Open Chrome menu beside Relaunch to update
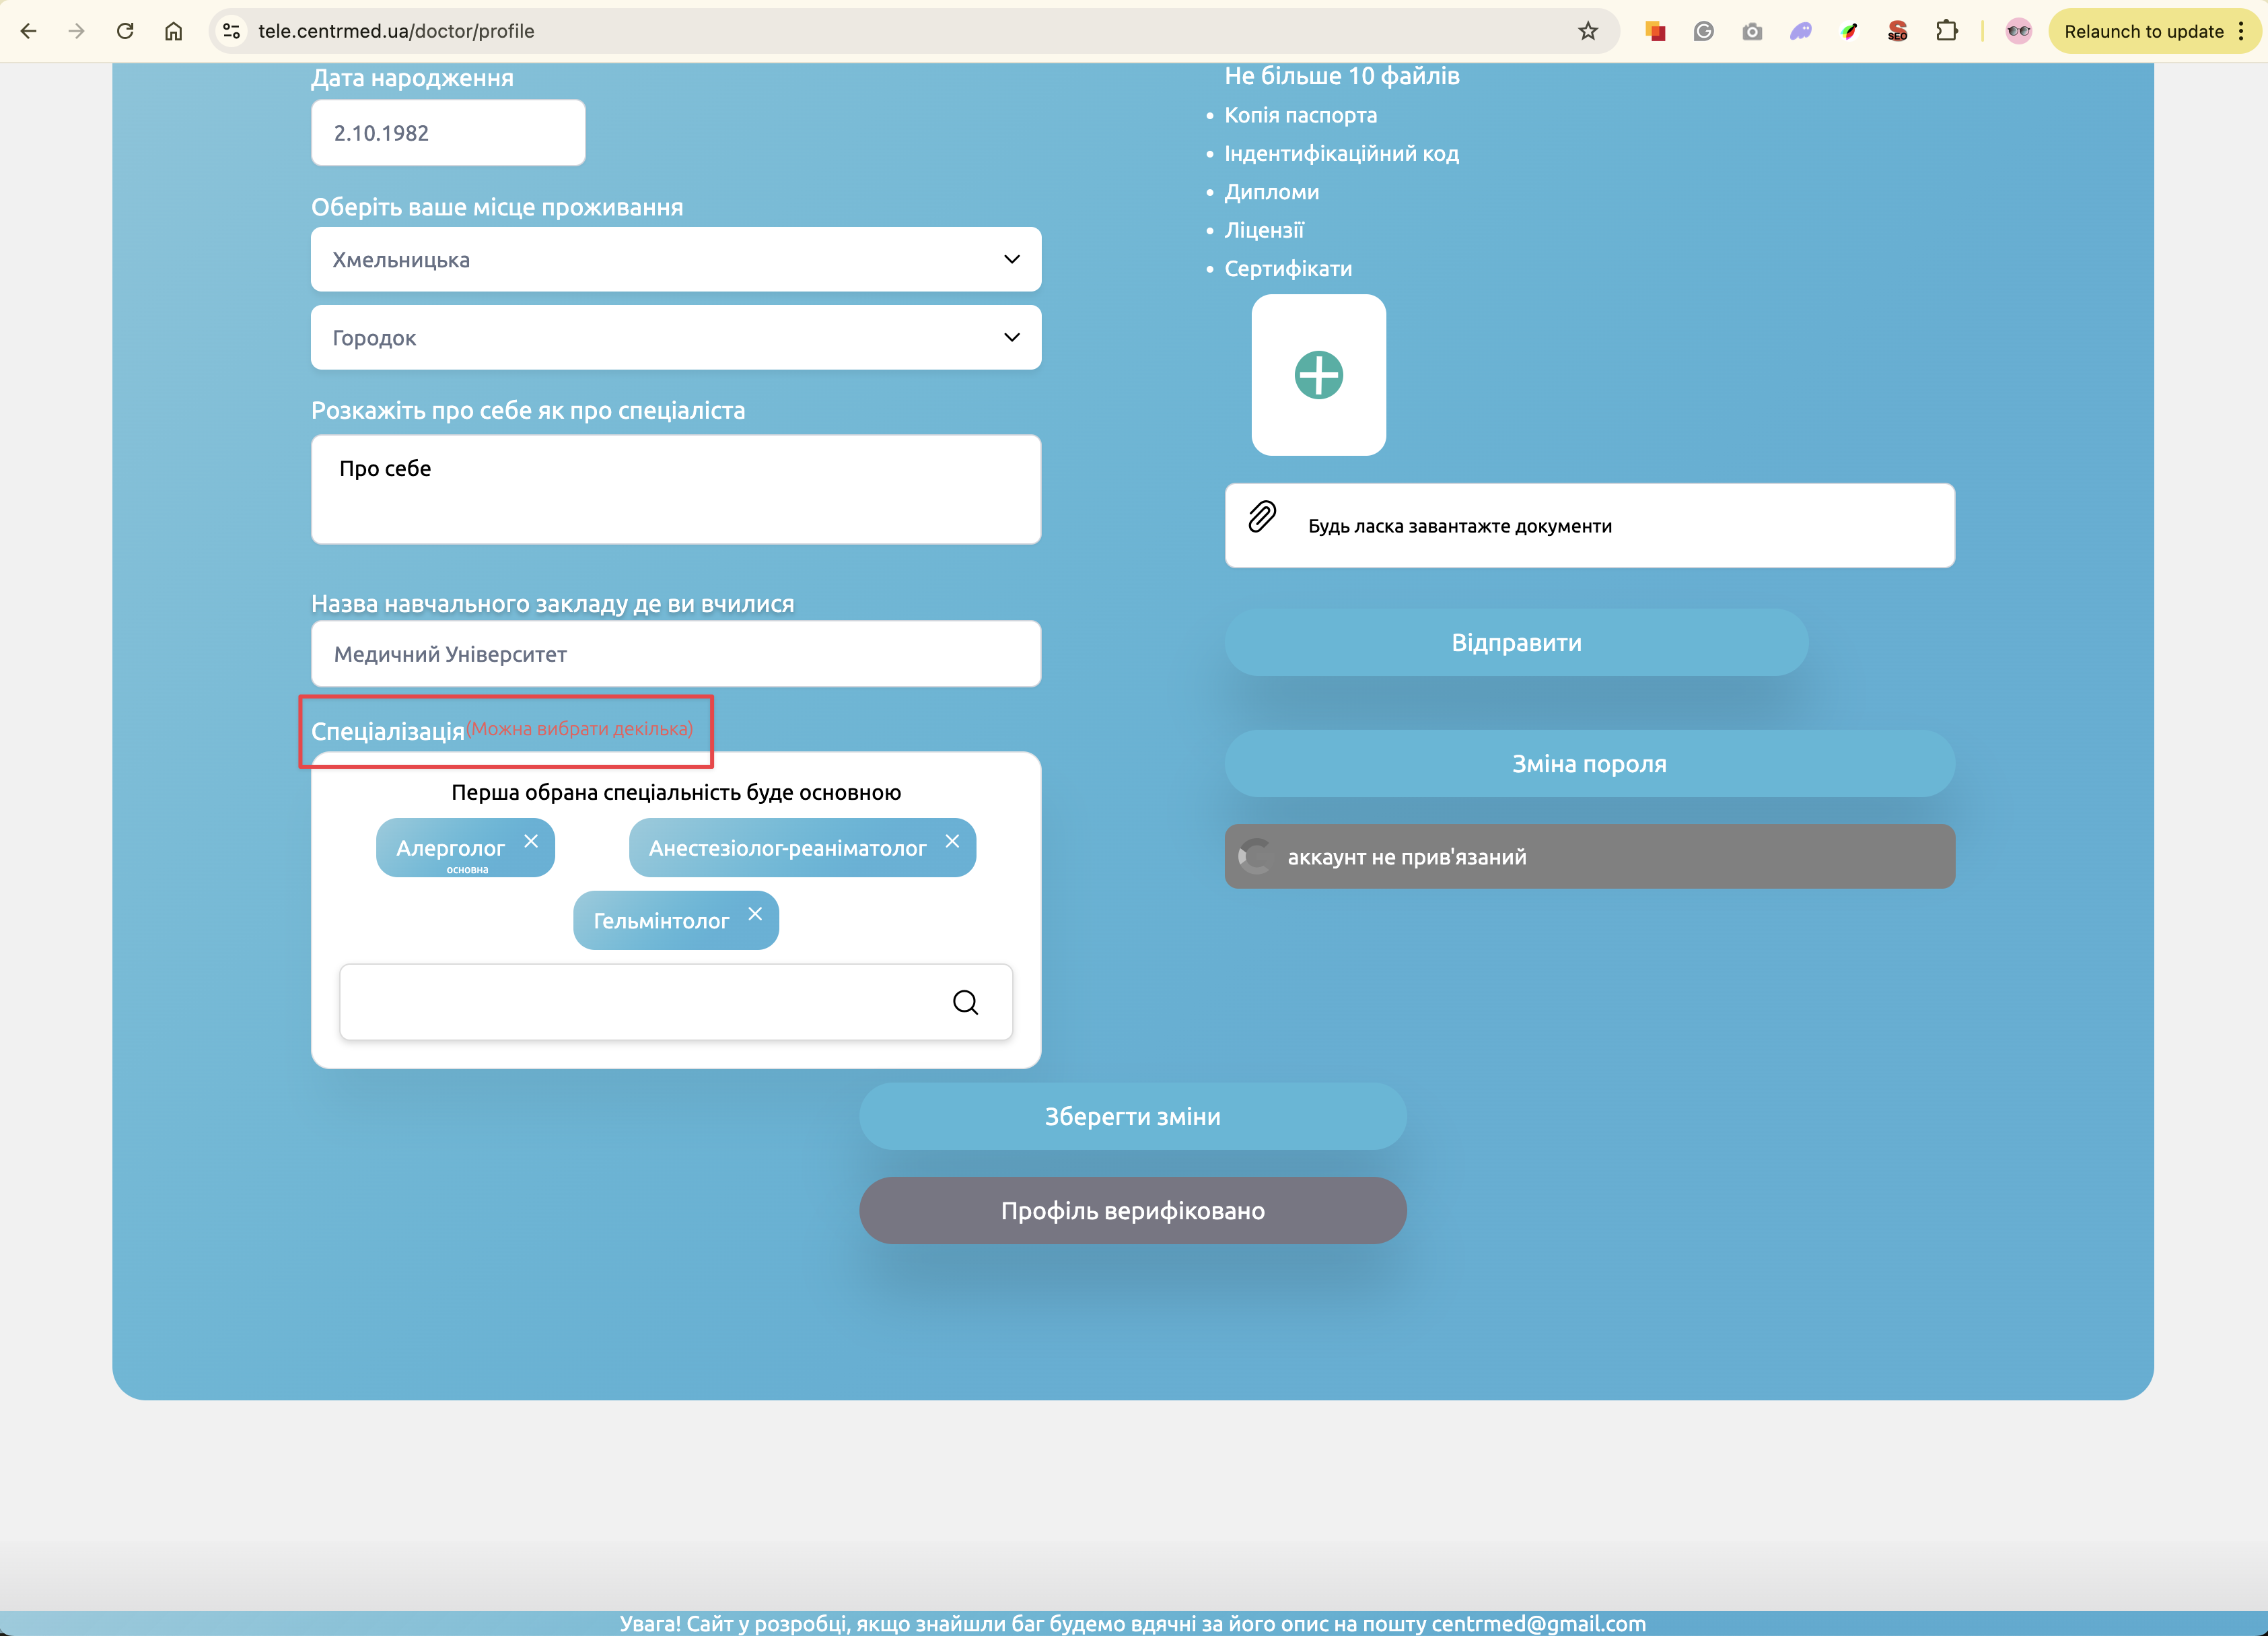The height and width of the screenshot is (1636, 2268). coord(2241,31)
